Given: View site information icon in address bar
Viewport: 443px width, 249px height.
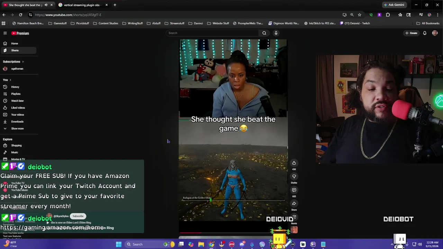Looking at the screenshot, I should tap(30, 15).
